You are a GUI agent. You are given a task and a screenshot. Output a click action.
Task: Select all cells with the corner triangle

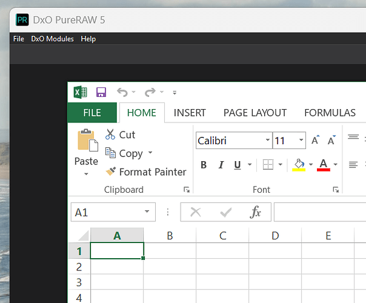[84, 235]
